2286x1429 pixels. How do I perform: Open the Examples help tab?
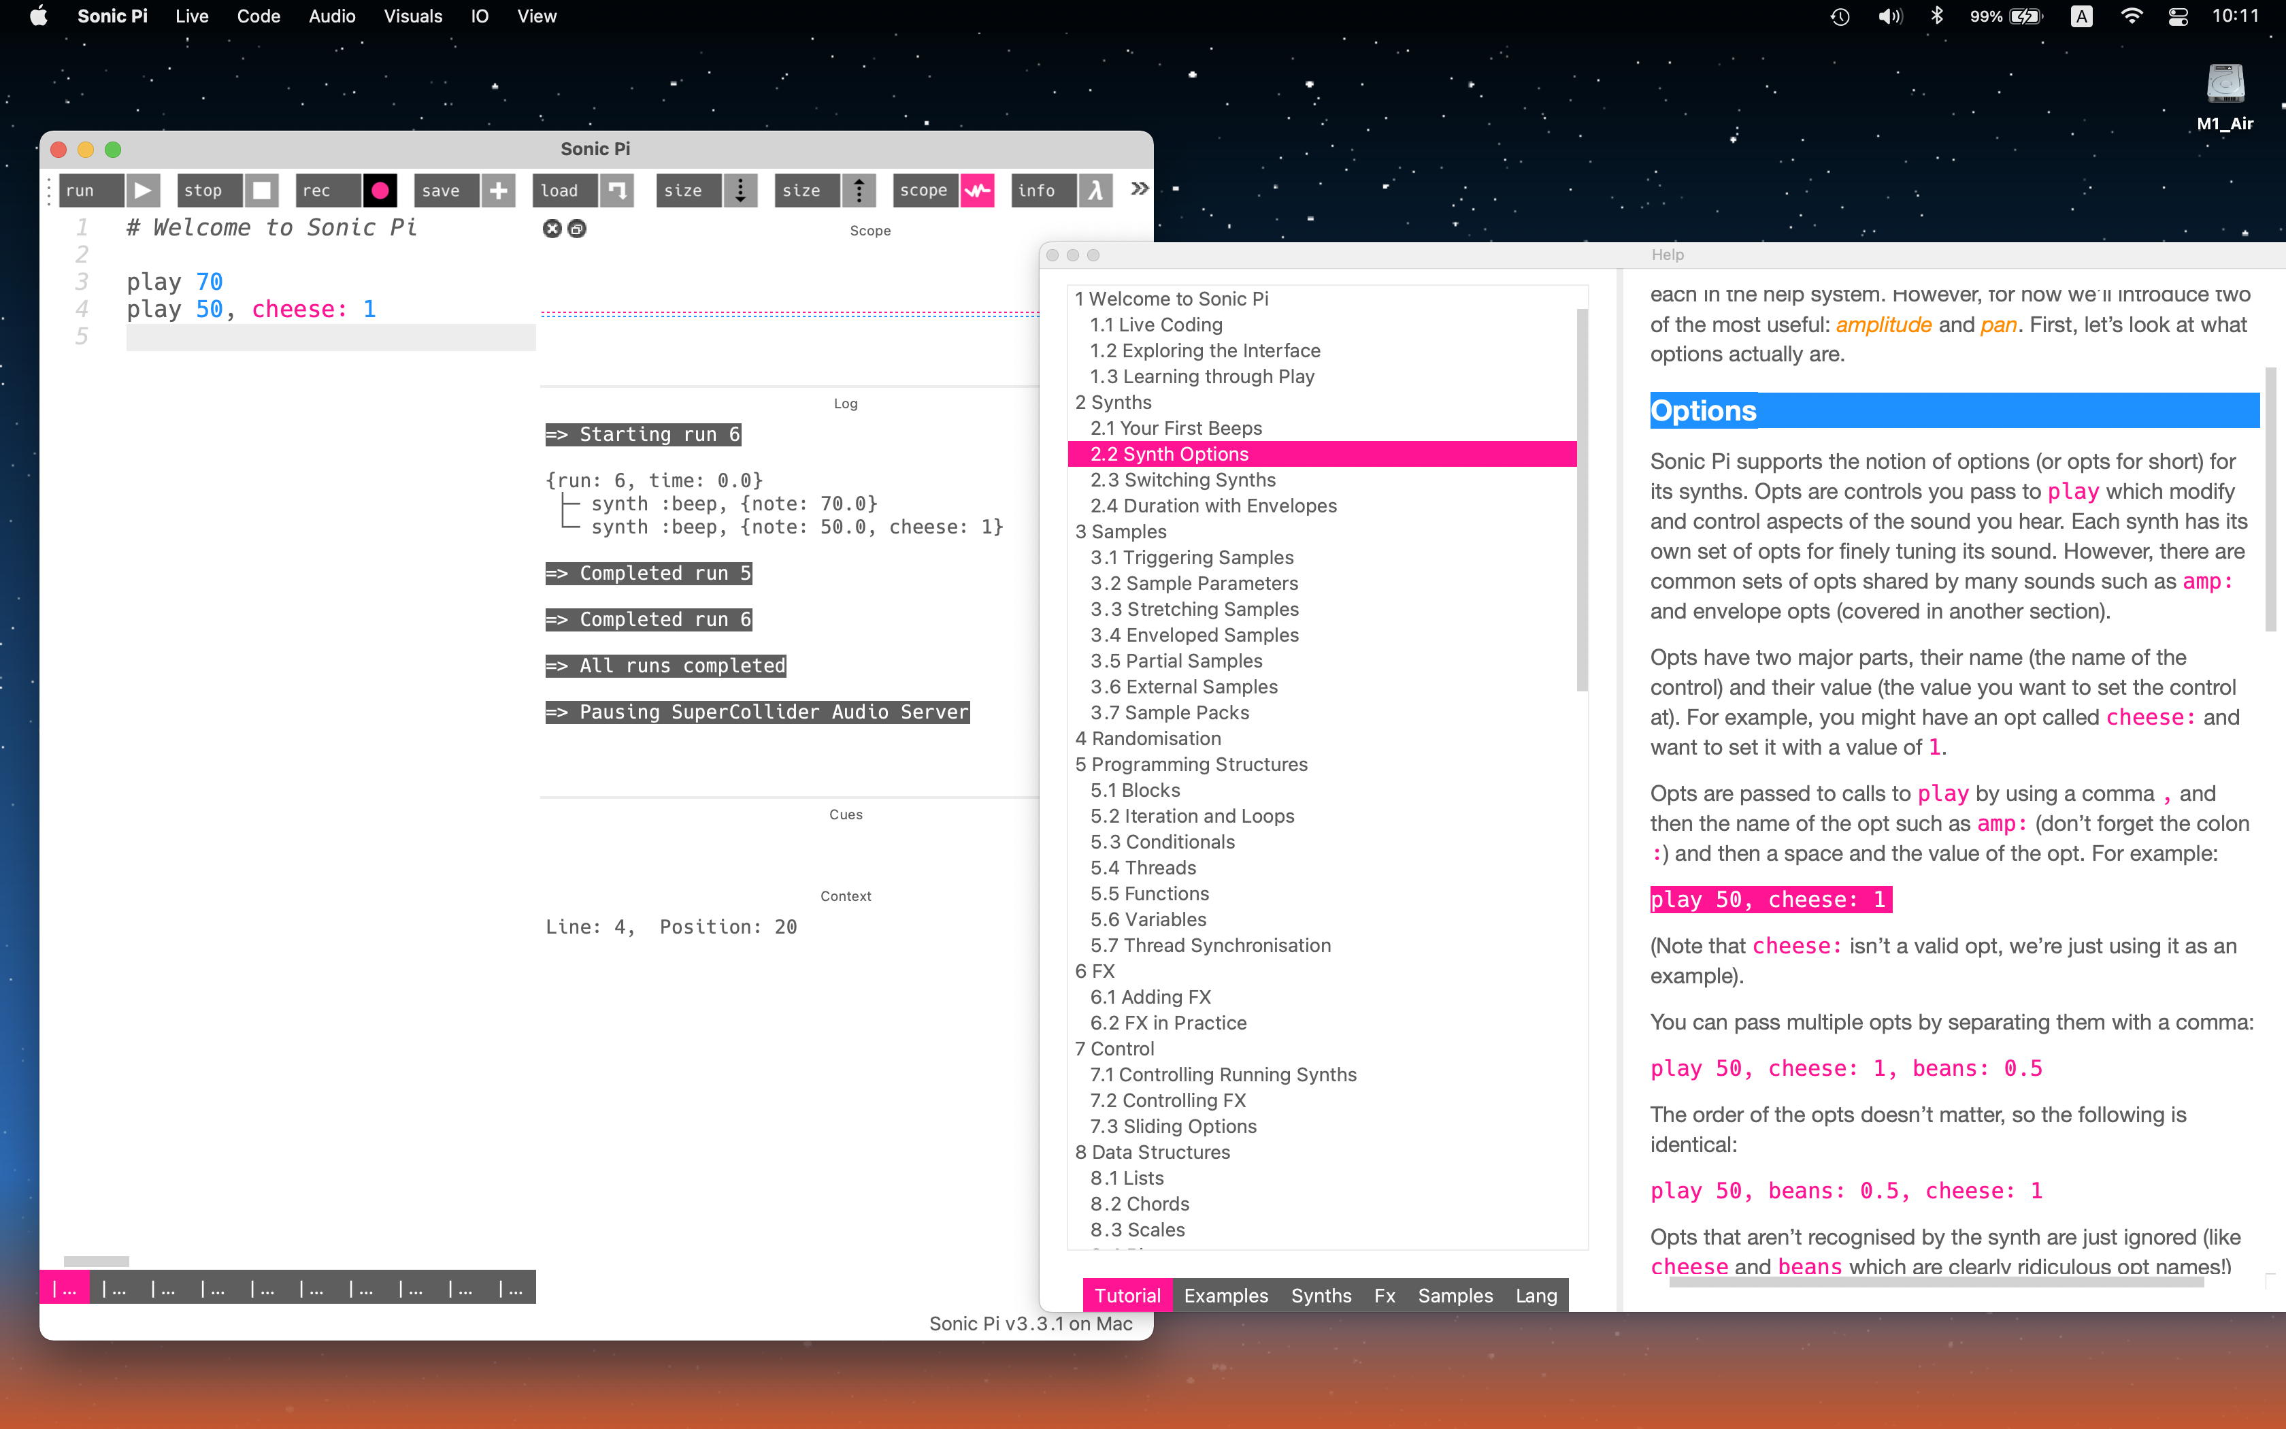pyautogui.click(x=1225, y=1295)
